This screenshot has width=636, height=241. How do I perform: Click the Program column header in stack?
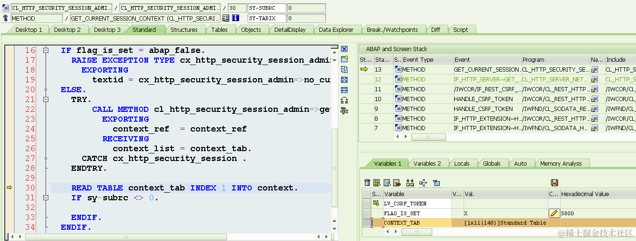click(556, 59)
